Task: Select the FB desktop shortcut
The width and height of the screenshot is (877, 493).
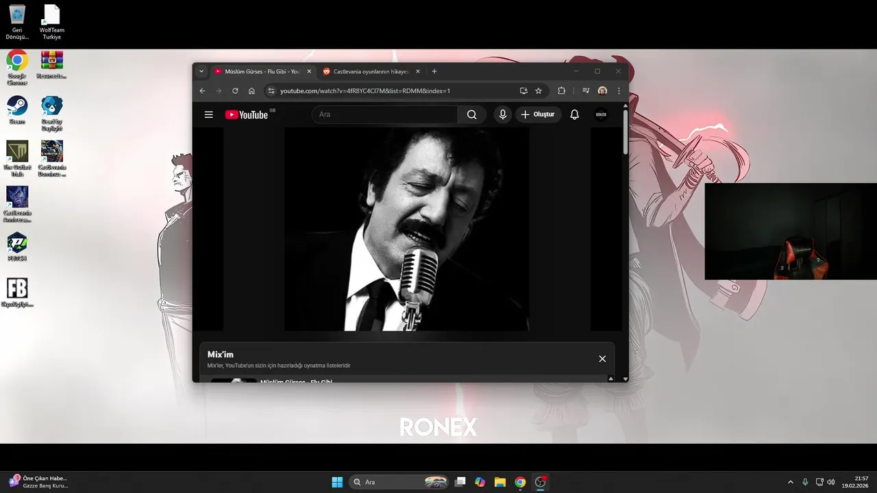Action: (17, 292)
